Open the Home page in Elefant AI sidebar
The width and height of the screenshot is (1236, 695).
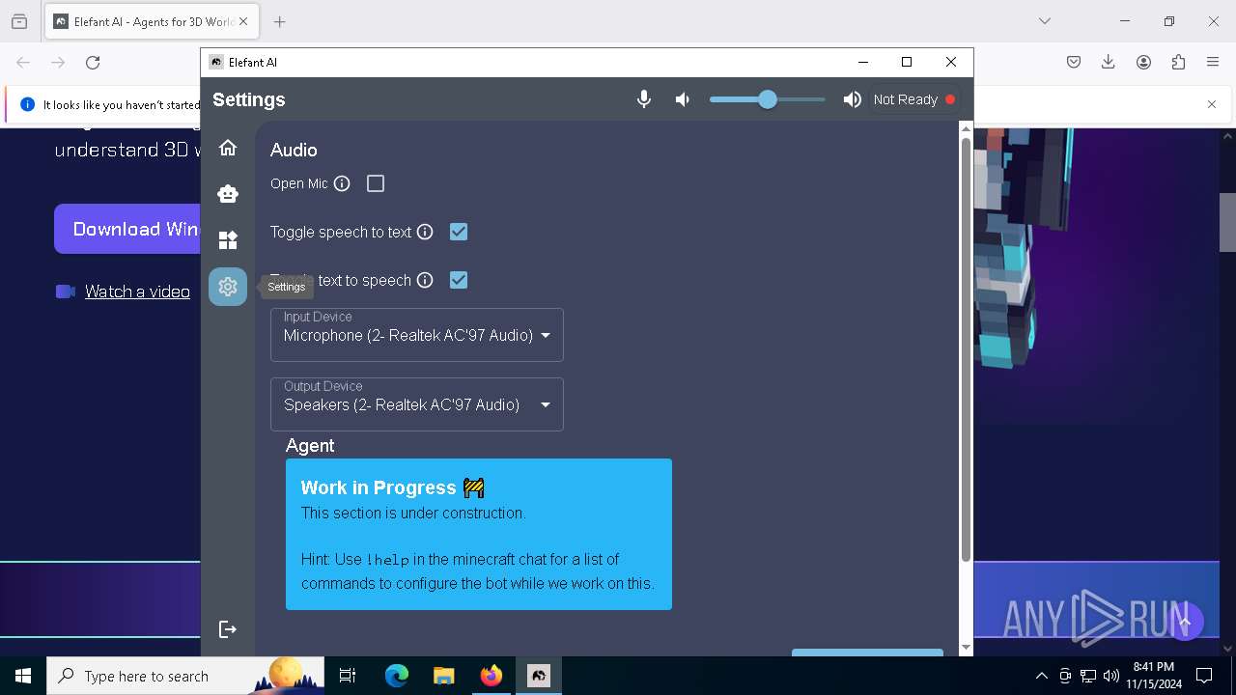pos(228,148)
